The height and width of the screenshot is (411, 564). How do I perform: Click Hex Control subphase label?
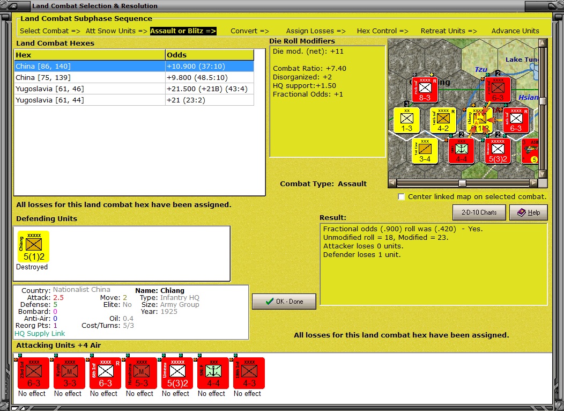383,31
